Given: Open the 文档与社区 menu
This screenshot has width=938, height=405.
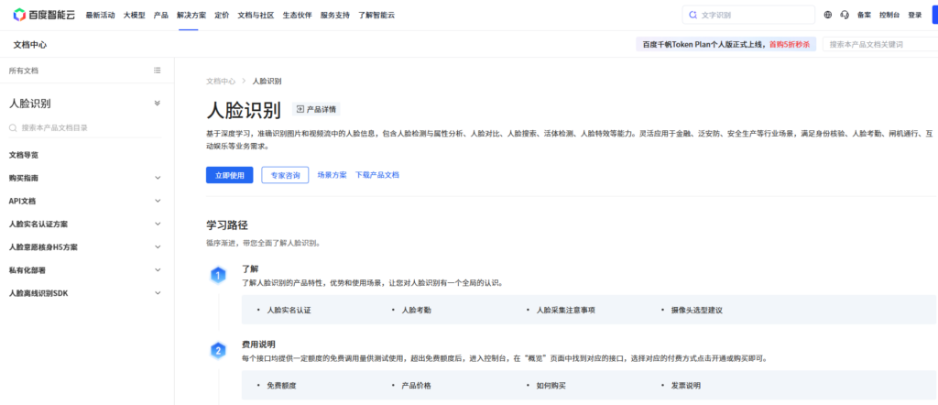Looking at the screenshot, I should (256, 15).
